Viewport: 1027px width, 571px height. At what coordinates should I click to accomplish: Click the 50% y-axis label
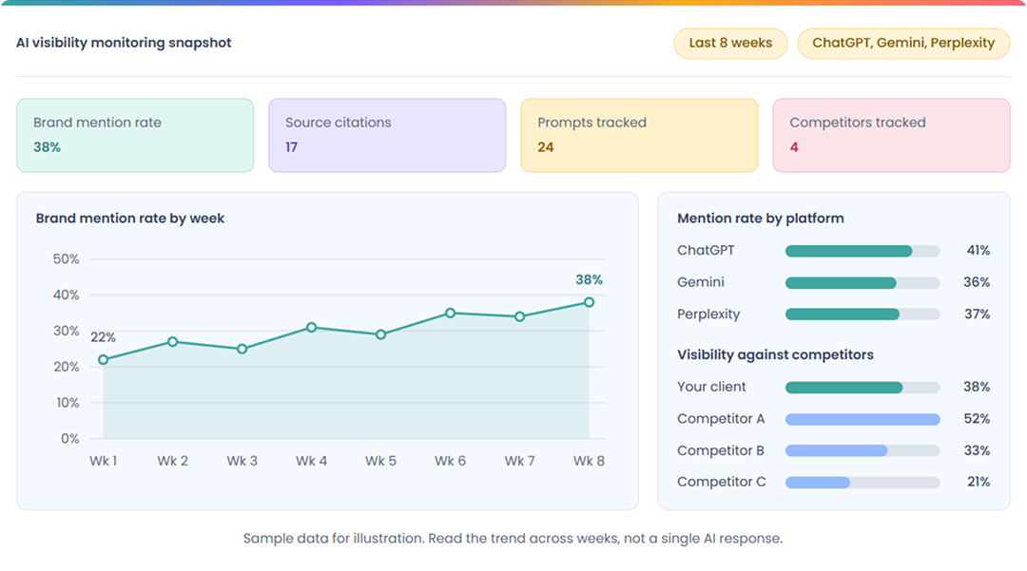[x=67, y=259]
